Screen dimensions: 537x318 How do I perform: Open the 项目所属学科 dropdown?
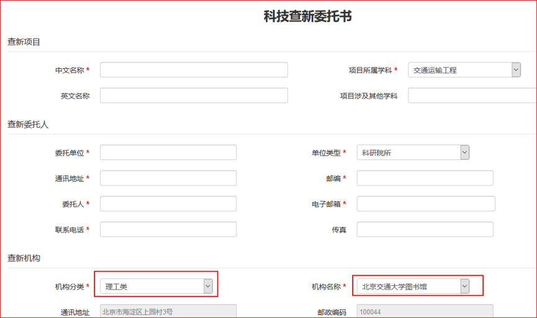pos(464,70)
